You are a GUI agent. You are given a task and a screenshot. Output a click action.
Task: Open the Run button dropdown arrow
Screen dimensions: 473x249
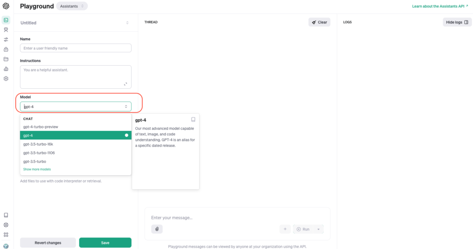pyautogui.click(x=318, y=229)
